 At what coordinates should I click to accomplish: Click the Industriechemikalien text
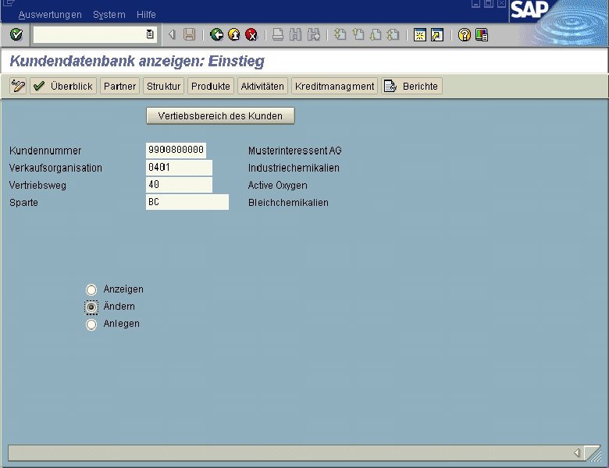(294, 168)
